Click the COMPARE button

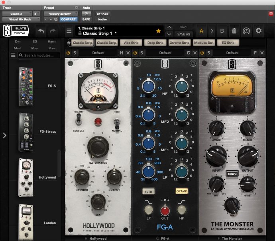click(x=68, y=19)
